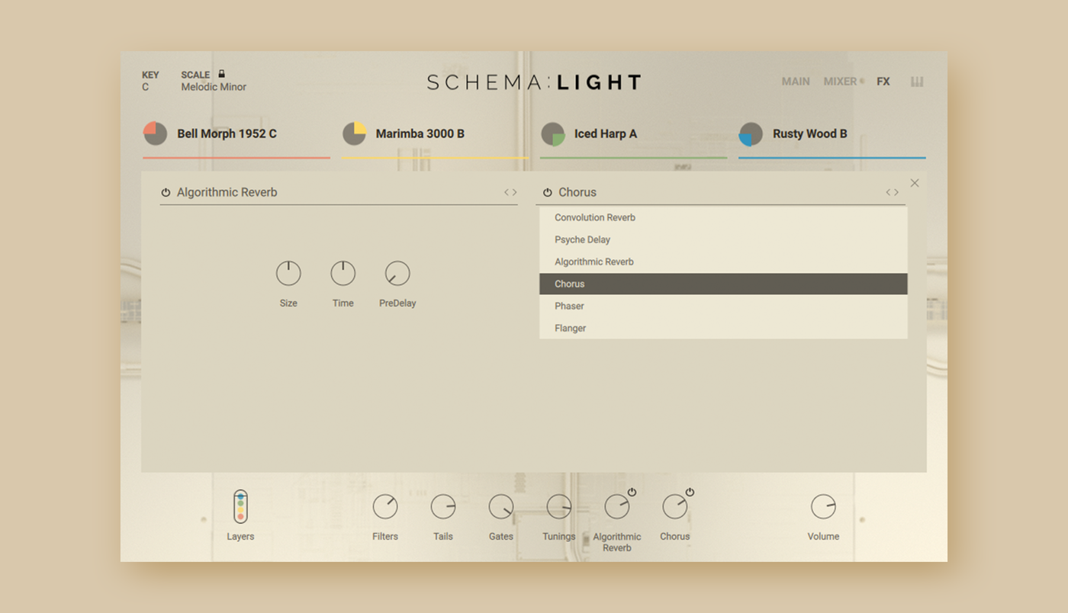This screenshot has width=1068, height=613.
Task: Toggle power for the Algorithmic Reverb panel
Action: 166,193
